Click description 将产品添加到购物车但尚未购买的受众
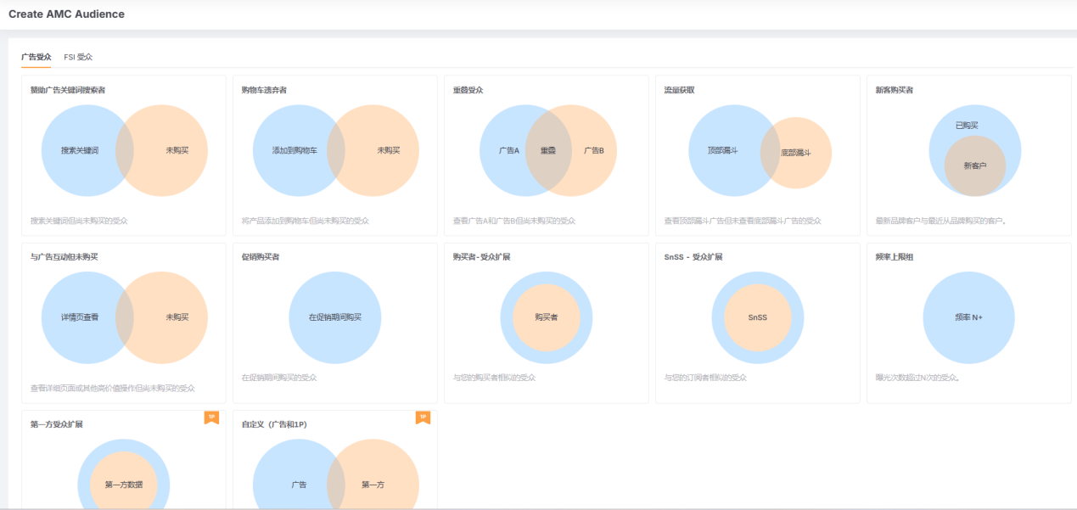This screenshot has height=510, width=1077. [306, 221]
